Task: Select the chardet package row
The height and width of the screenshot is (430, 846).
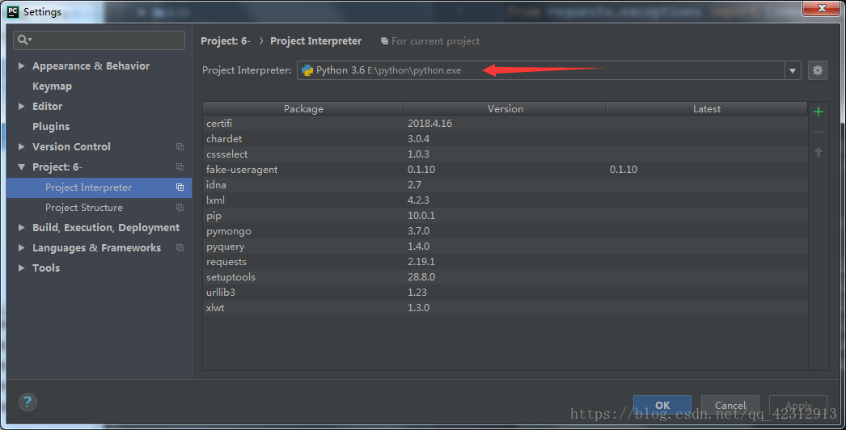Action: tap(505, 139)
